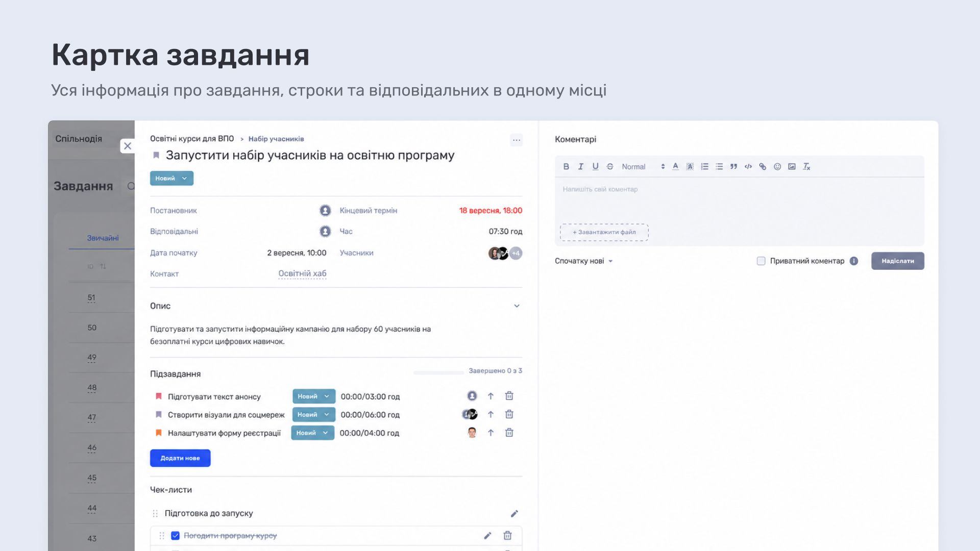The width and height of the screenshot is (980, 551).
Task: Open emoji picker in comment toolbar
Action: [777, 166]
